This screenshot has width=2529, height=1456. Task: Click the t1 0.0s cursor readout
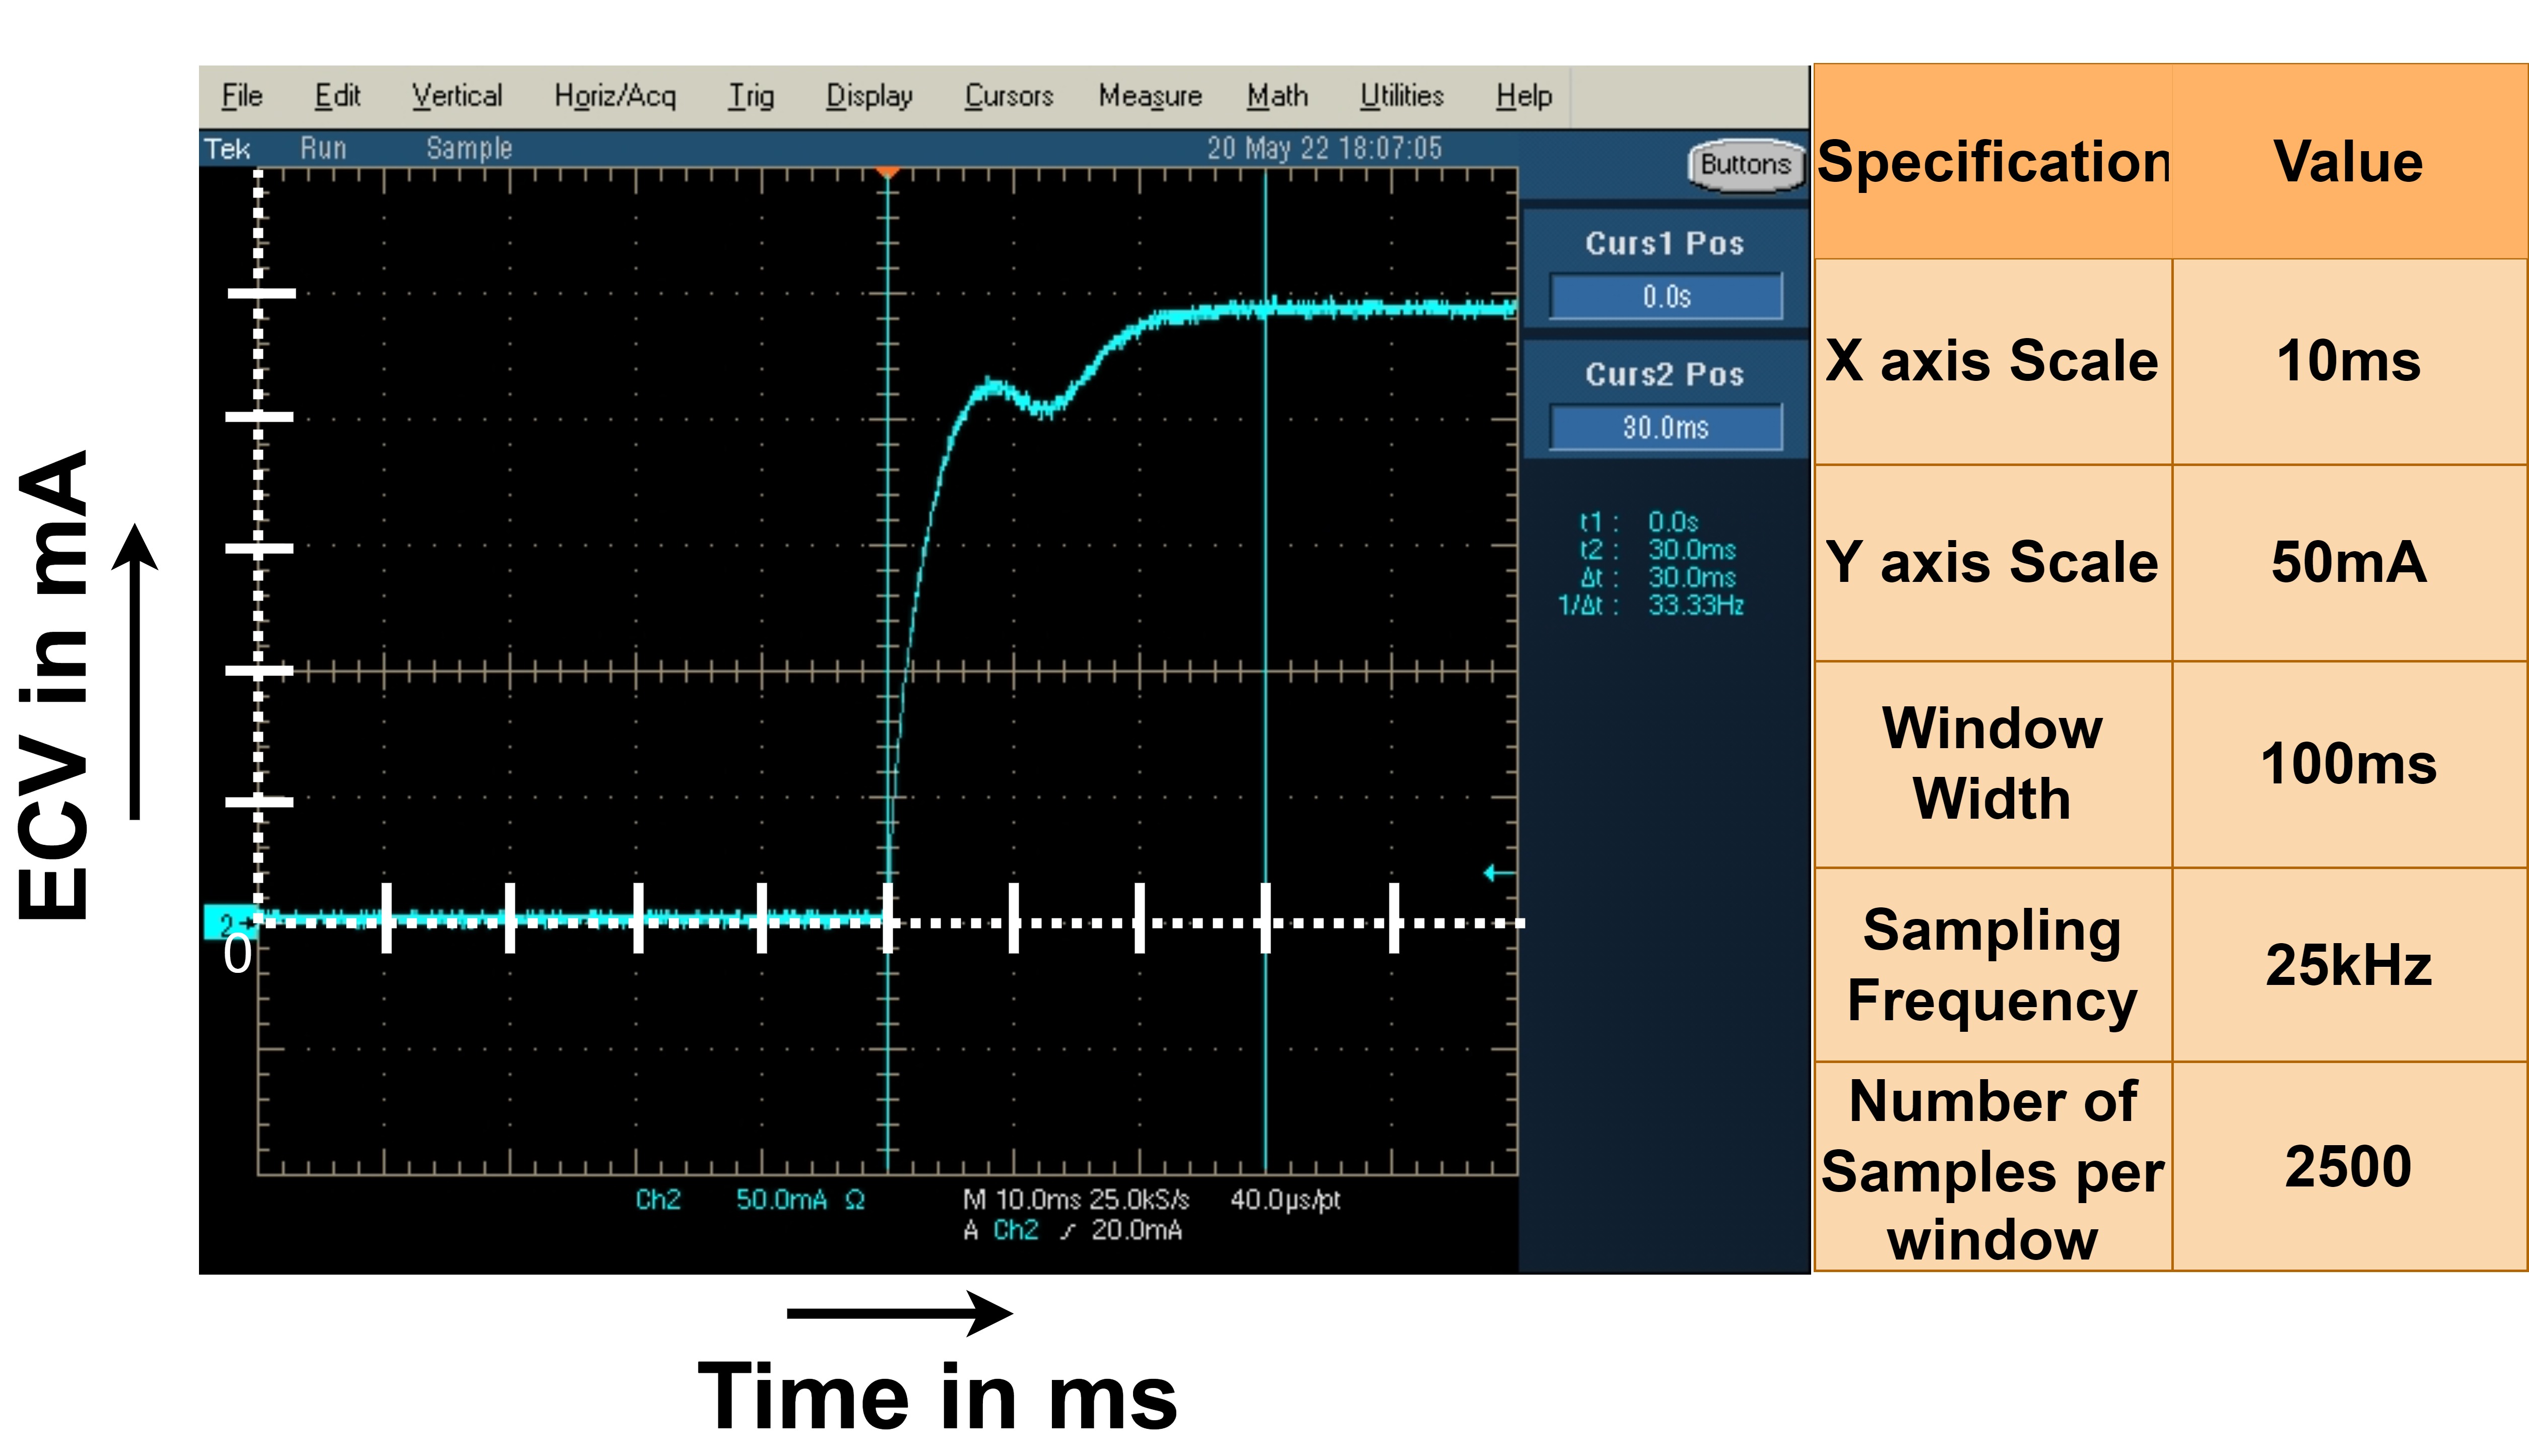click(x=1639, y=522)
